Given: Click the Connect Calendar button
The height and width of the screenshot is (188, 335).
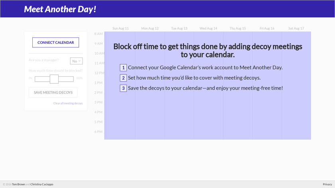Looking at the screenshot, I should click(x=55, y=43).
